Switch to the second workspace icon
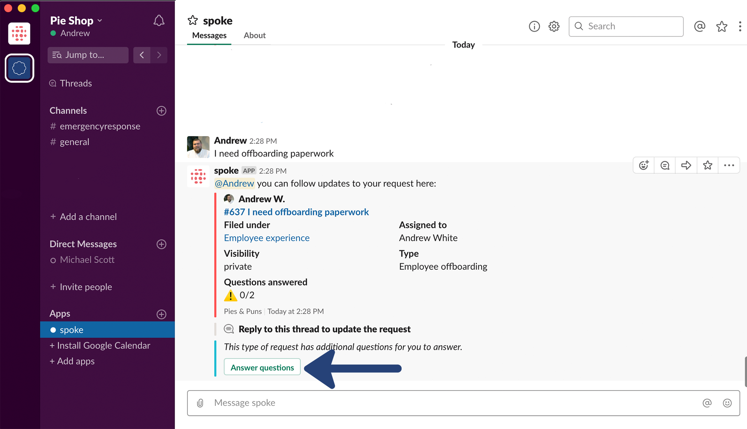 19,68
